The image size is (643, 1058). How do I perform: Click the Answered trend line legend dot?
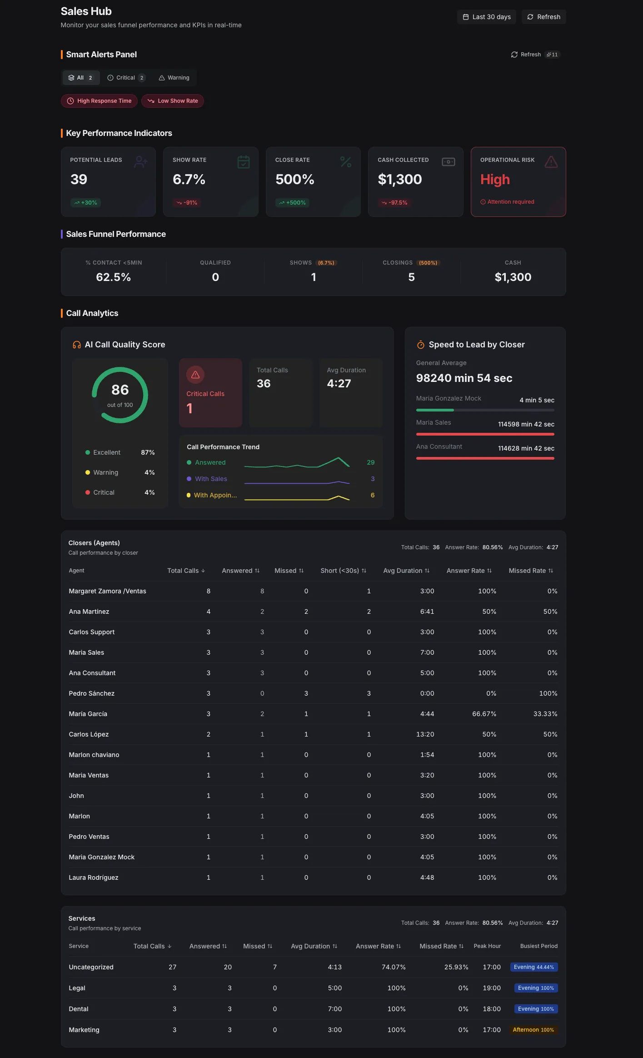[x=189, y=462]
